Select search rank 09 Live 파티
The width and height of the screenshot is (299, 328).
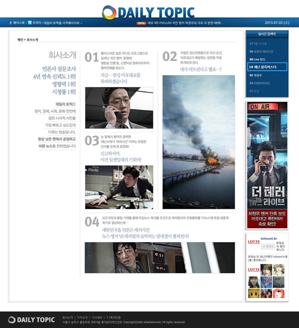tap(257, 59)
